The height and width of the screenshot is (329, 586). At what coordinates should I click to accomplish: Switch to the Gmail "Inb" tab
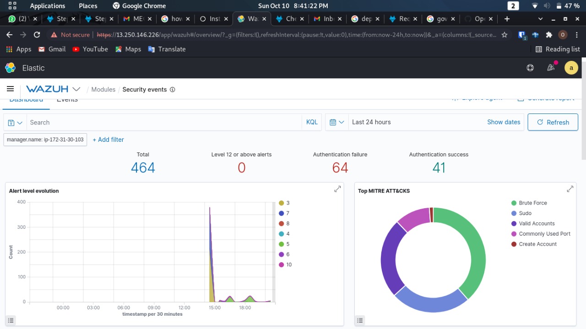click(x=328, y=19)
